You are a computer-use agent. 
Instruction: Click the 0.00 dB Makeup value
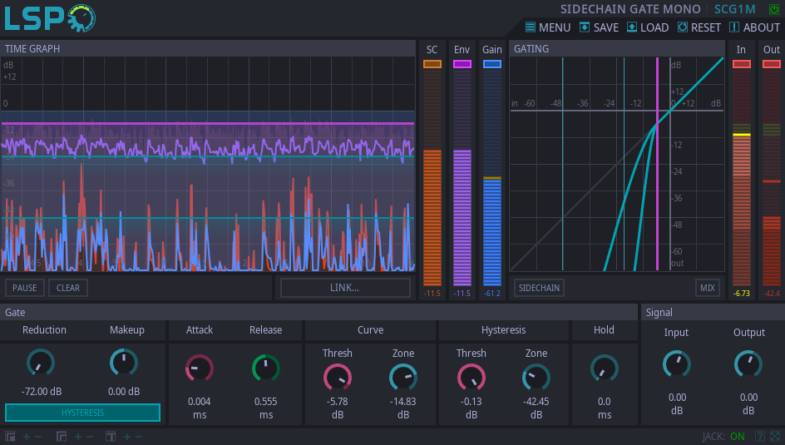pos(124,392)
